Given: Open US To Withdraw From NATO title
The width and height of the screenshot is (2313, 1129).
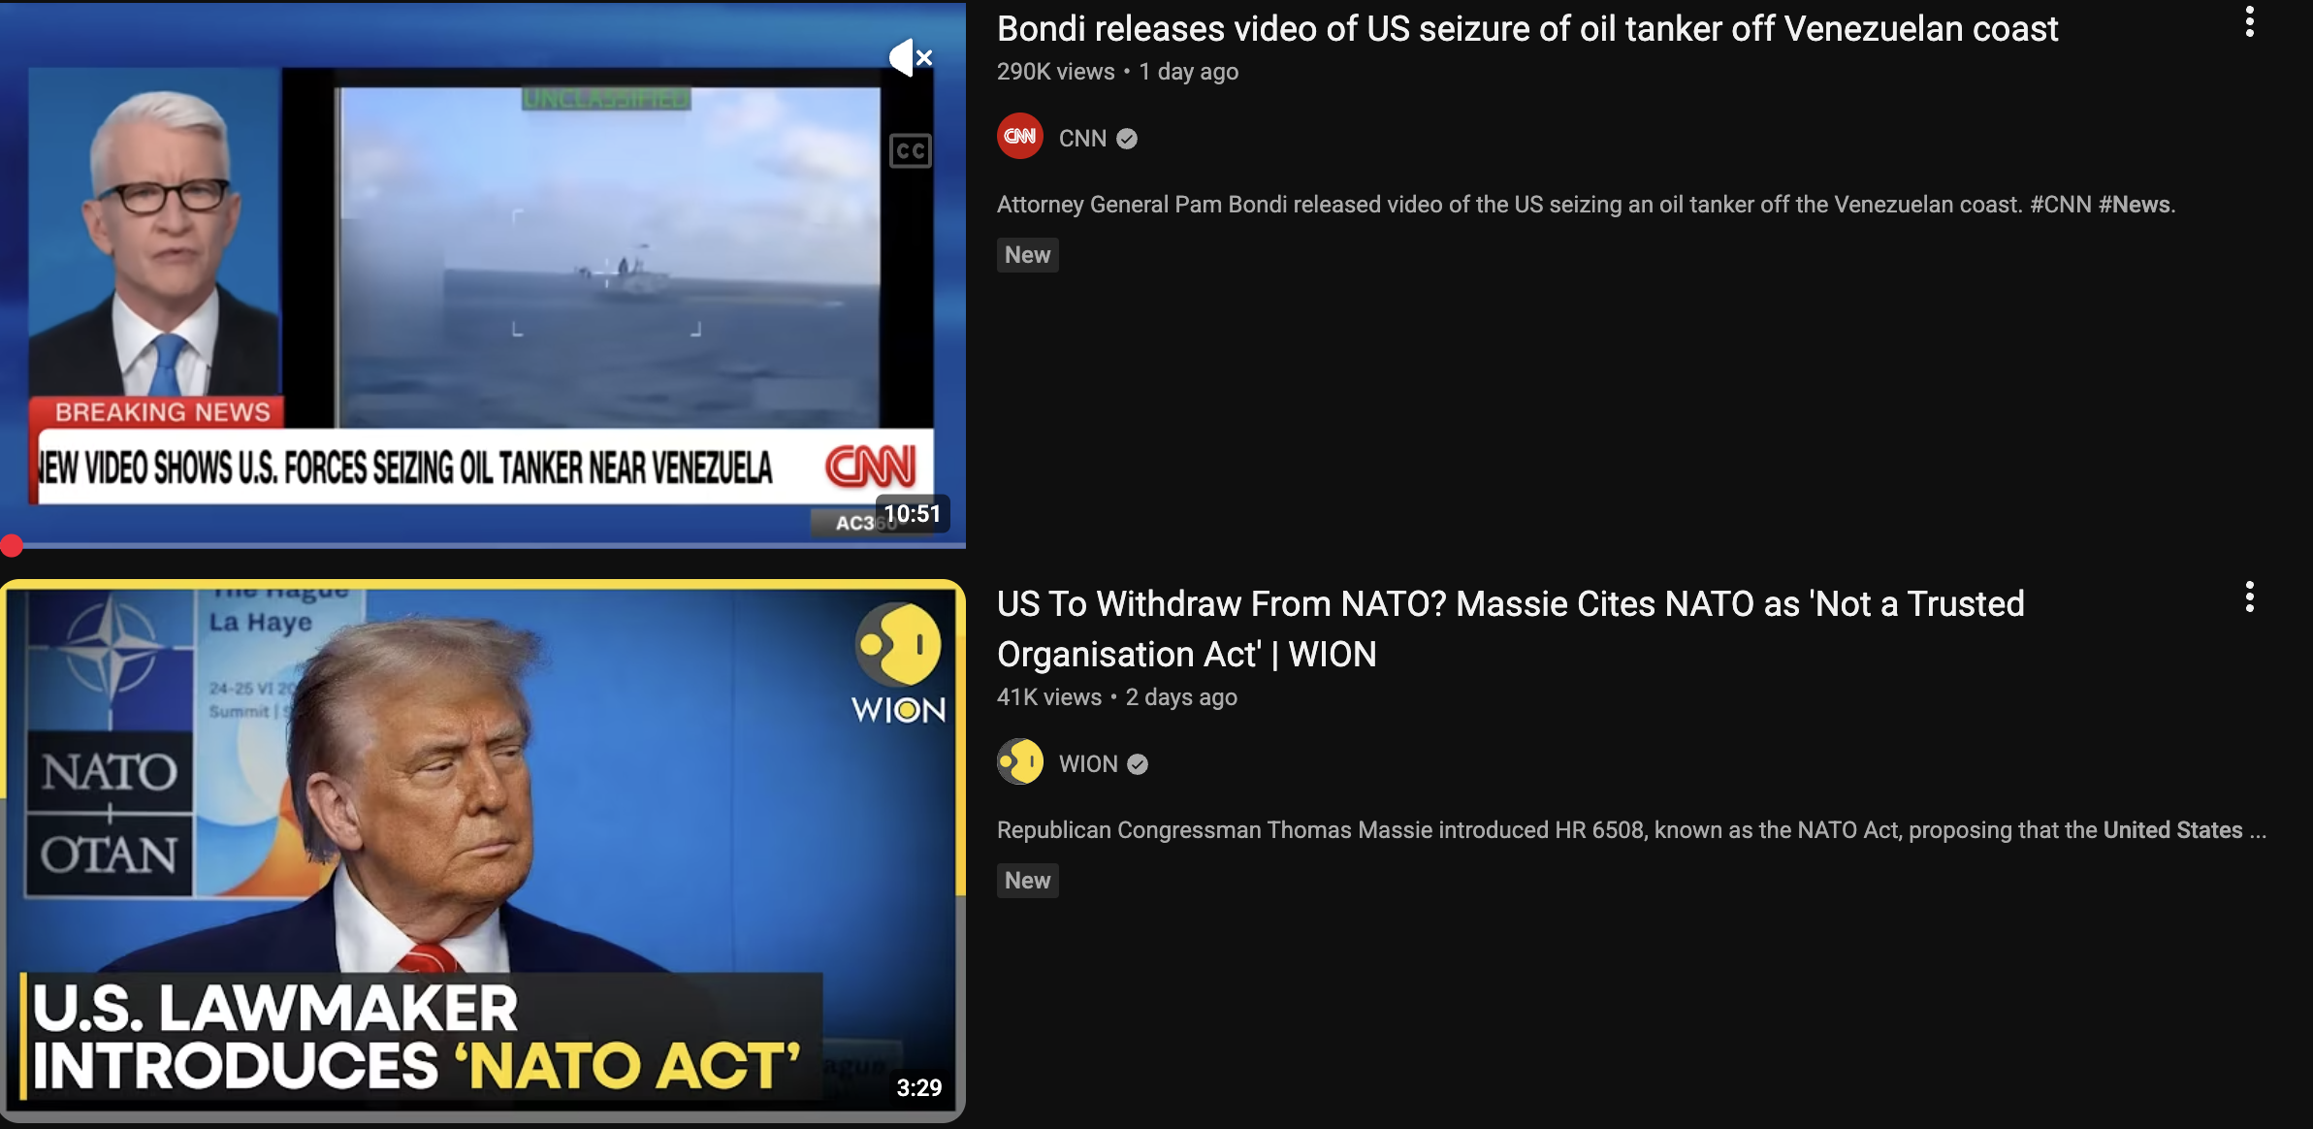Looking at the screenshot, I should (x=1511, y=629).
